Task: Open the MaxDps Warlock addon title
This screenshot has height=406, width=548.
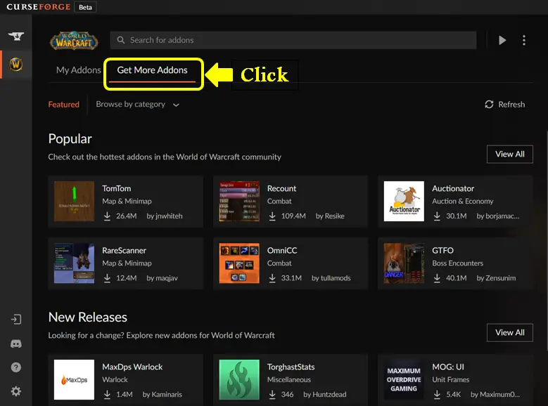Action: (x=132, y=367)
